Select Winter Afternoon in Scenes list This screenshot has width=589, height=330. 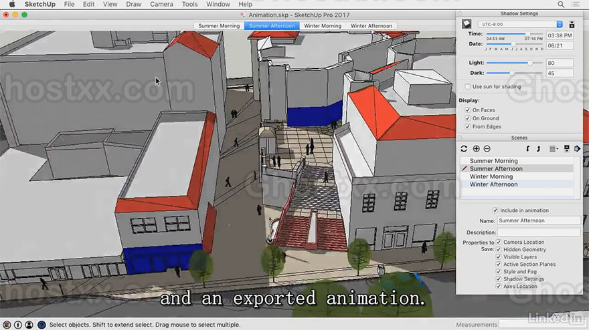517,184
